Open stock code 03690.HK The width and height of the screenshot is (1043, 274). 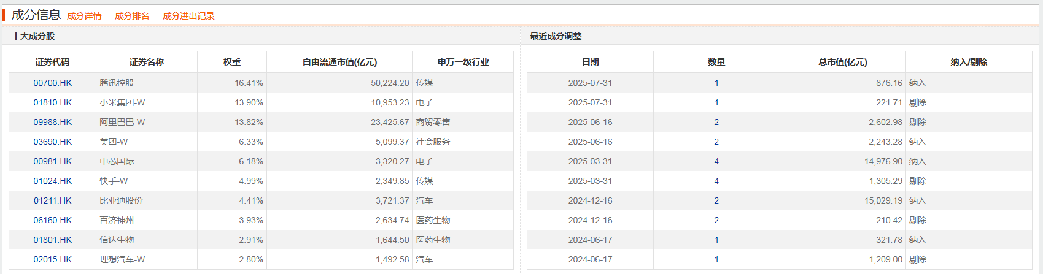pos(53,142)
